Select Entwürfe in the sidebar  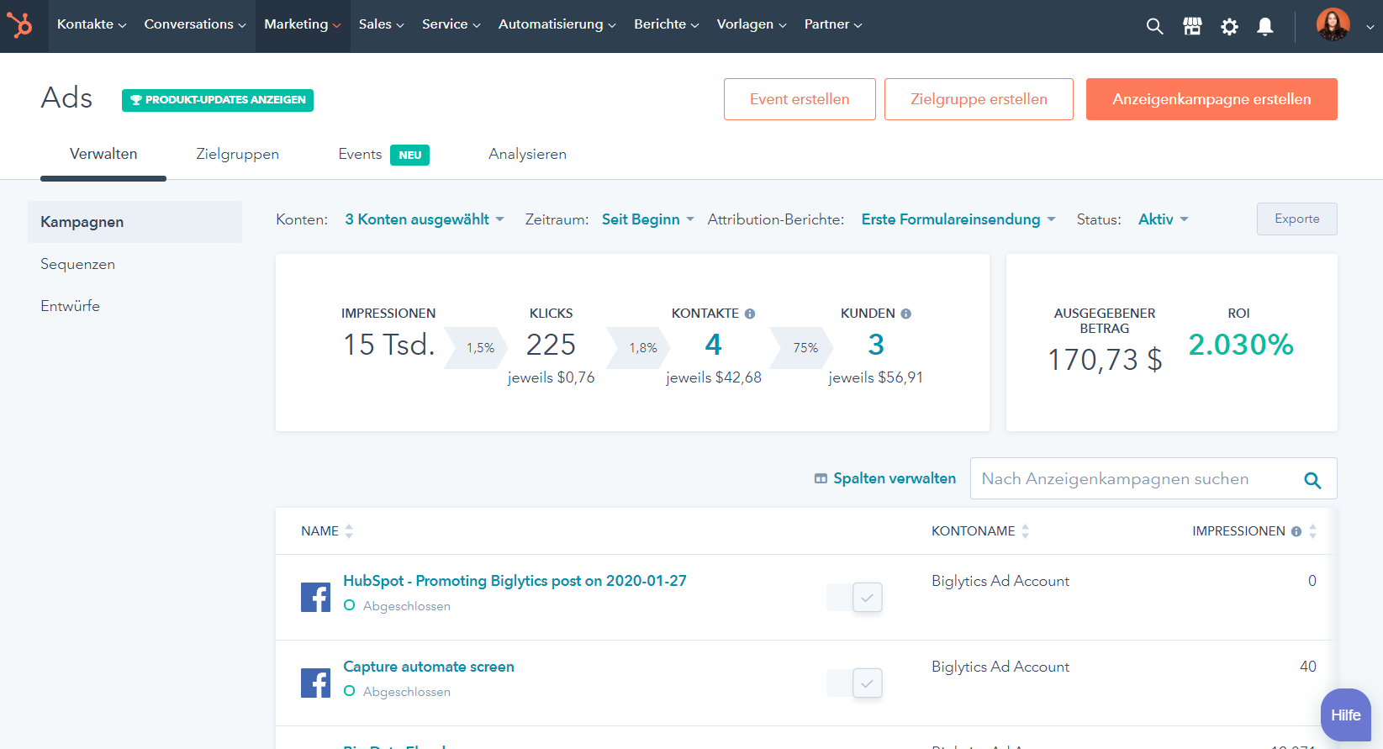point(70,306)
